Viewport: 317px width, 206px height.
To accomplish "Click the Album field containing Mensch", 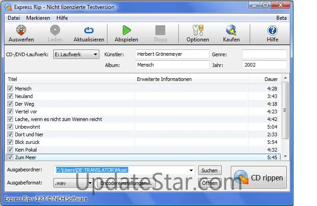I will (172, 65).
